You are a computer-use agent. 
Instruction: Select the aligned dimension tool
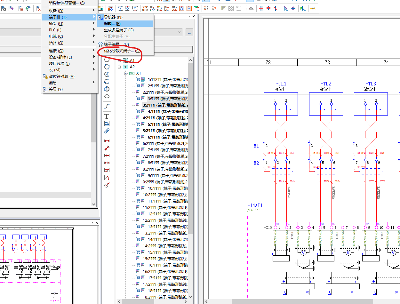point(107,148)
